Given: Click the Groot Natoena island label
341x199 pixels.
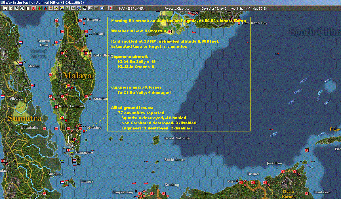Looking at the screenshot, I should pos(177,138).
